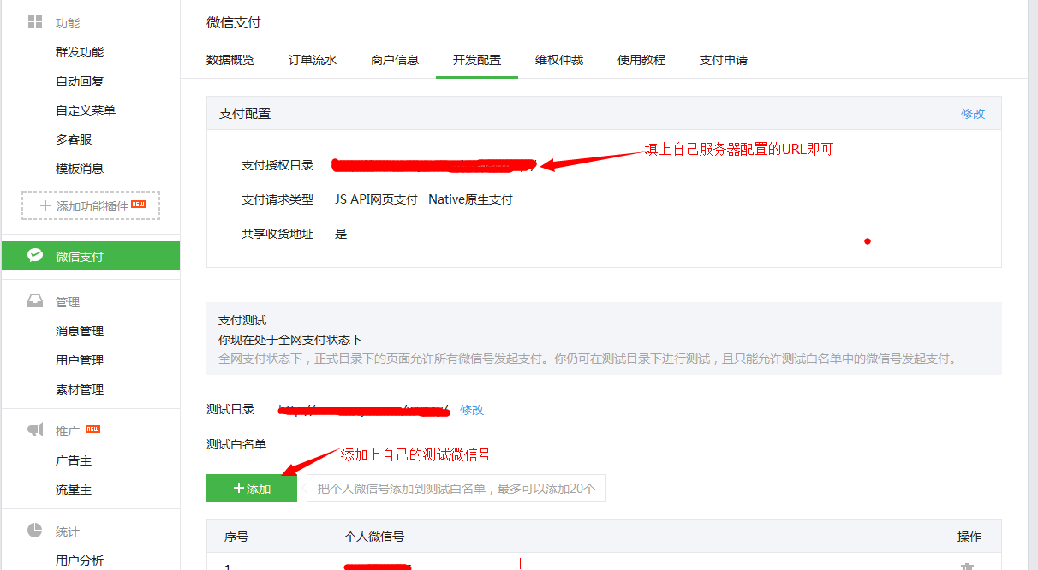Select 流量主 in the sidebar

[74, 490]
